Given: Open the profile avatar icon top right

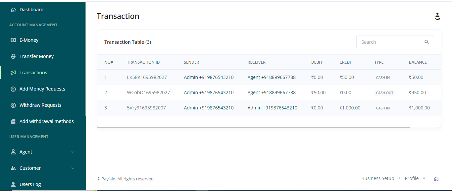Looking at the screenshot, I should tap(437, 16).
